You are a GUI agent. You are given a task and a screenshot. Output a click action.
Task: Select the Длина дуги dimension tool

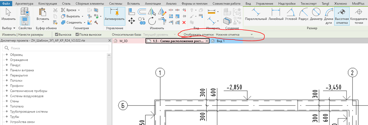coord(329,16)
